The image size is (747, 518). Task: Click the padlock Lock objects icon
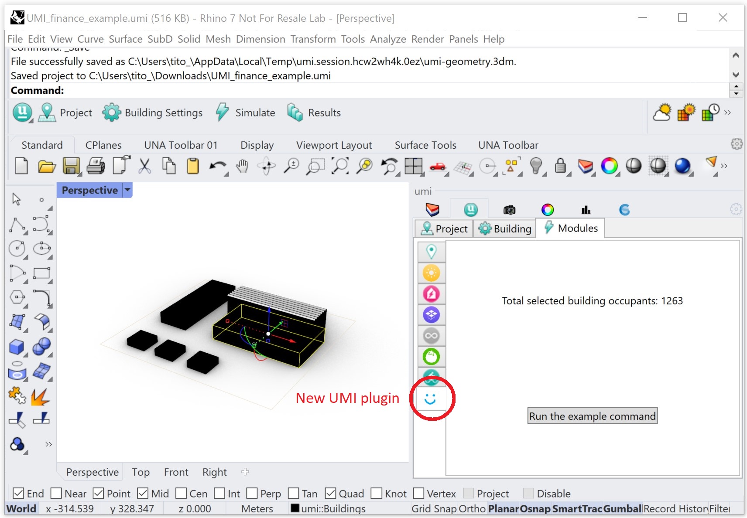(x=560, y=166)
